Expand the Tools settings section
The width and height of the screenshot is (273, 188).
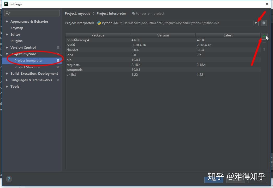[7, 86]
